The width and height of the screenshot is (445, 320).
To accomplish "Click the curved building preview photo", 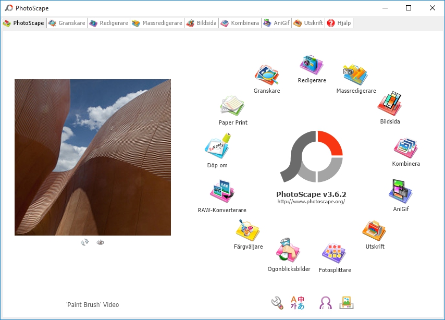I will coord(93,157).
